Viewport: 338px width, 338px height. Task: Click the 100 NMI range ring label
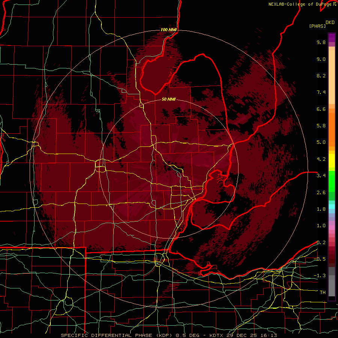click(x=169, y=30)
